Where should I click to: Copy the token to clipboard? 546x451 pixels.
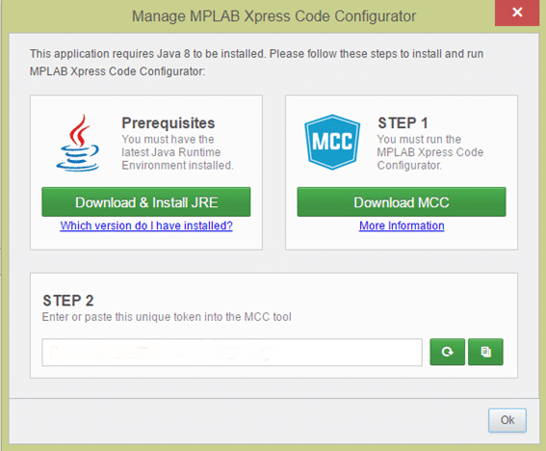click(x=485, y=352)
